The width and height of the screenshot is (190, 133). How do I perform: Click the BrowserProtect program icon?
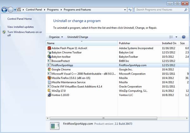click(x=49, y=61)
